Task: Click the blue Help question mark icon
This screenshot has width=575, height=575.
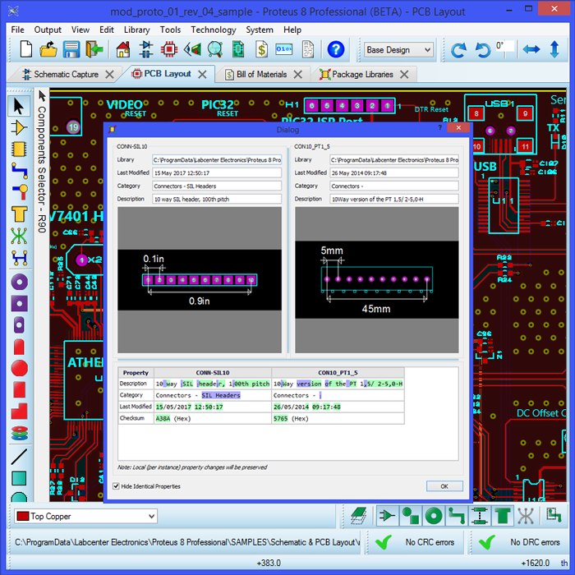Action: (335, 49)
